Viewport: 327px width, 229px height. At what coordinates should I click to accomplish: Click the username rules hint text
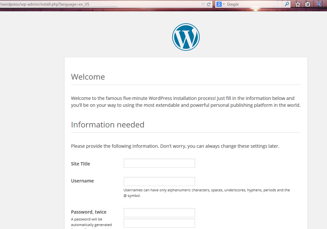point(207,193)
